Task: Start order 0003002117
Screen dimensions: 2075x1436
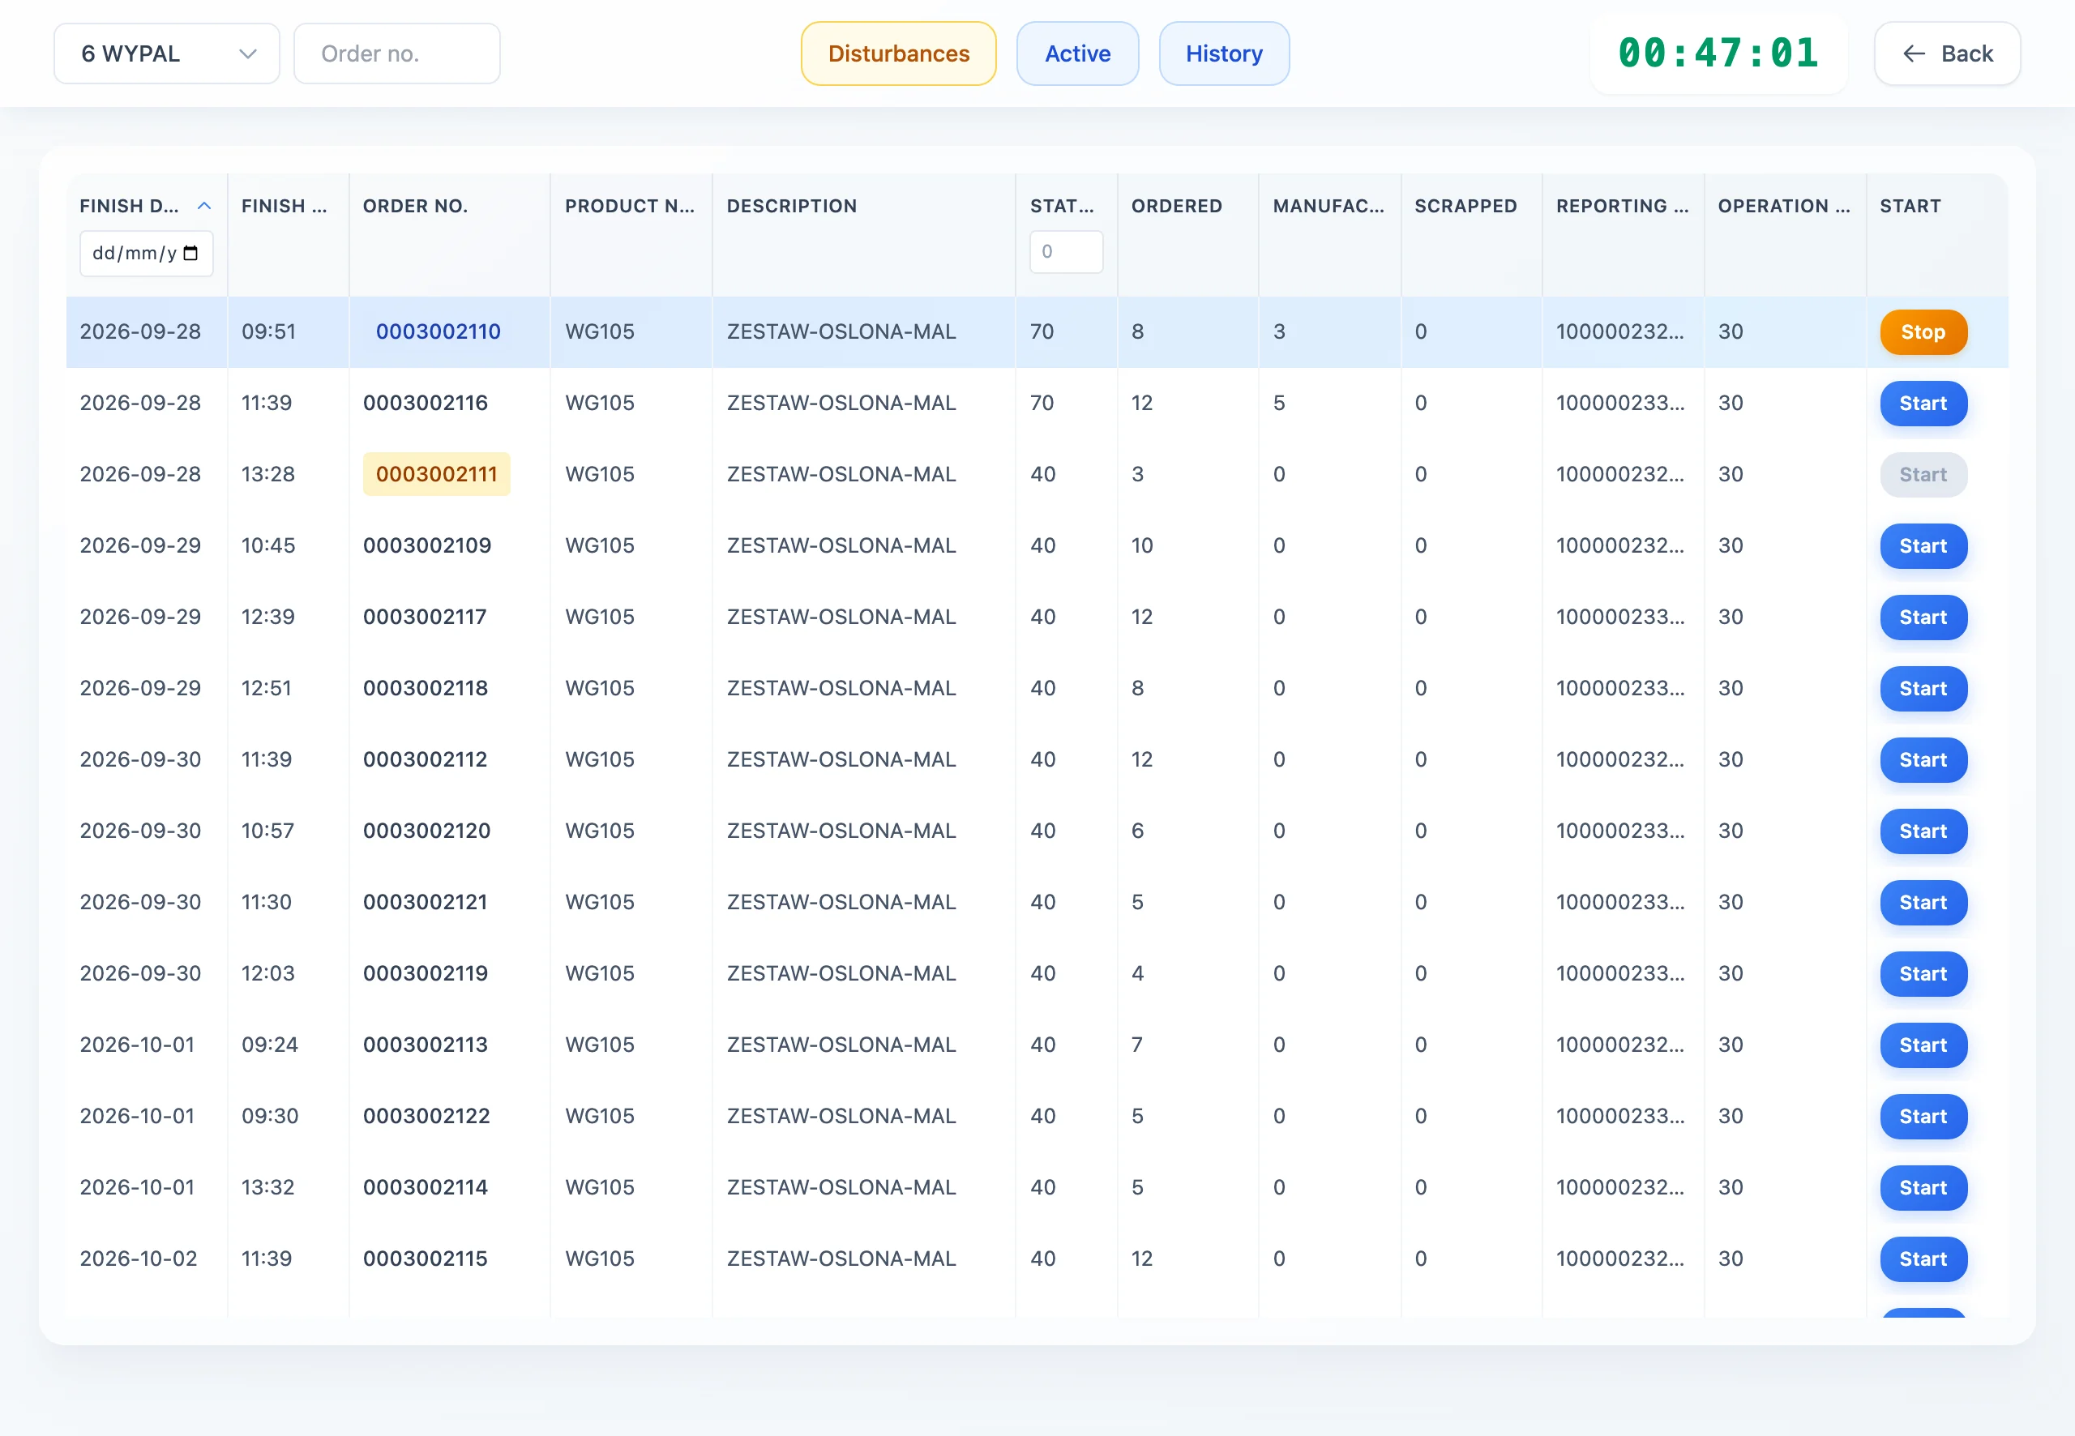Action: [1923, 618]
